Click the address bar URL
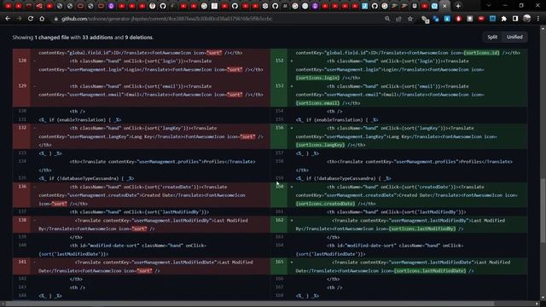This screenshot has height=307, width=546. tap(166, 19)
